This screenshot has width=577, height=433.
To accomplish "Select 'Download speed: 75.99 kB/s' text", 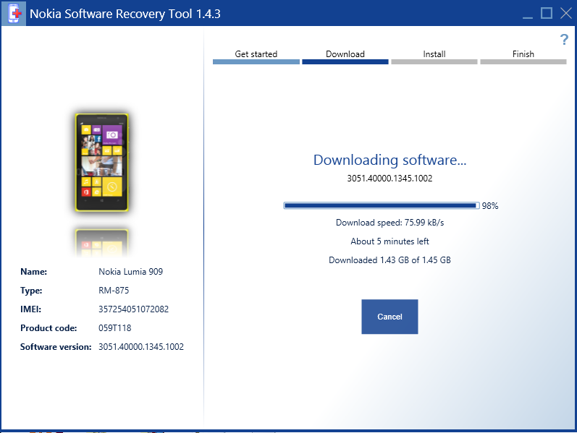I will coord(389,223).
